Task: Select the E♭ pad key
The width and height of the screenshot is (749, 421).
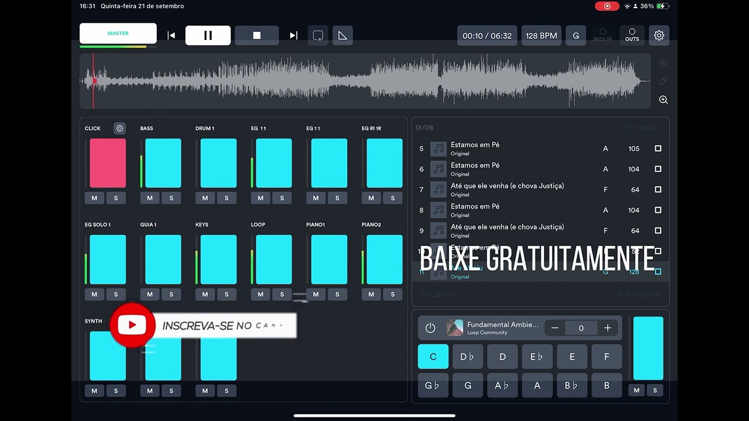Action: click(x=537, y=357)
